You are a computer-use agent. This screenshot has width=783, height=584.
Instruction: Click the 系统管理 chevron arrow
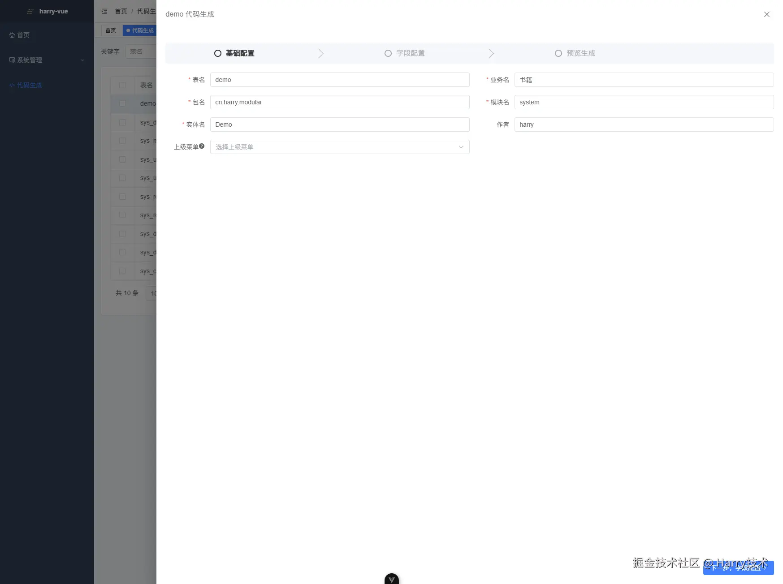82,60
